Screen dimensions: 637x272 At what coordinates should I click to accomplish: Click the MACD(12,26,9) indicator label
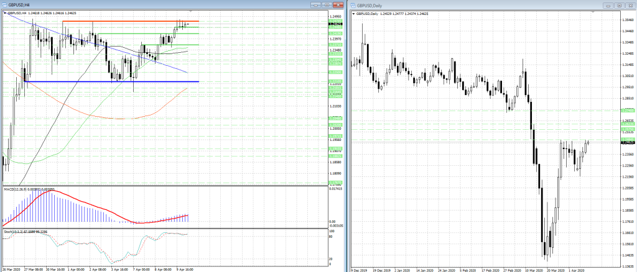pos(19,189)
